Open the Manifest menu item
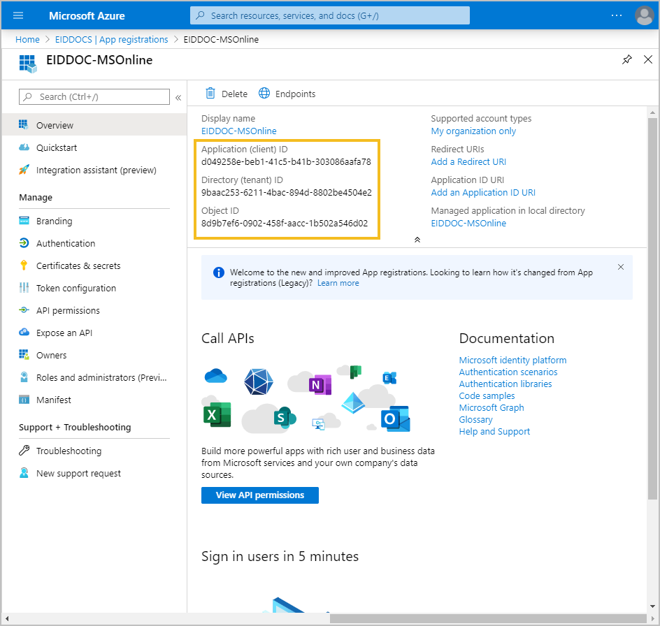Image resolution: width=660 pixels, height=626 pixels. tap(54, 400)
